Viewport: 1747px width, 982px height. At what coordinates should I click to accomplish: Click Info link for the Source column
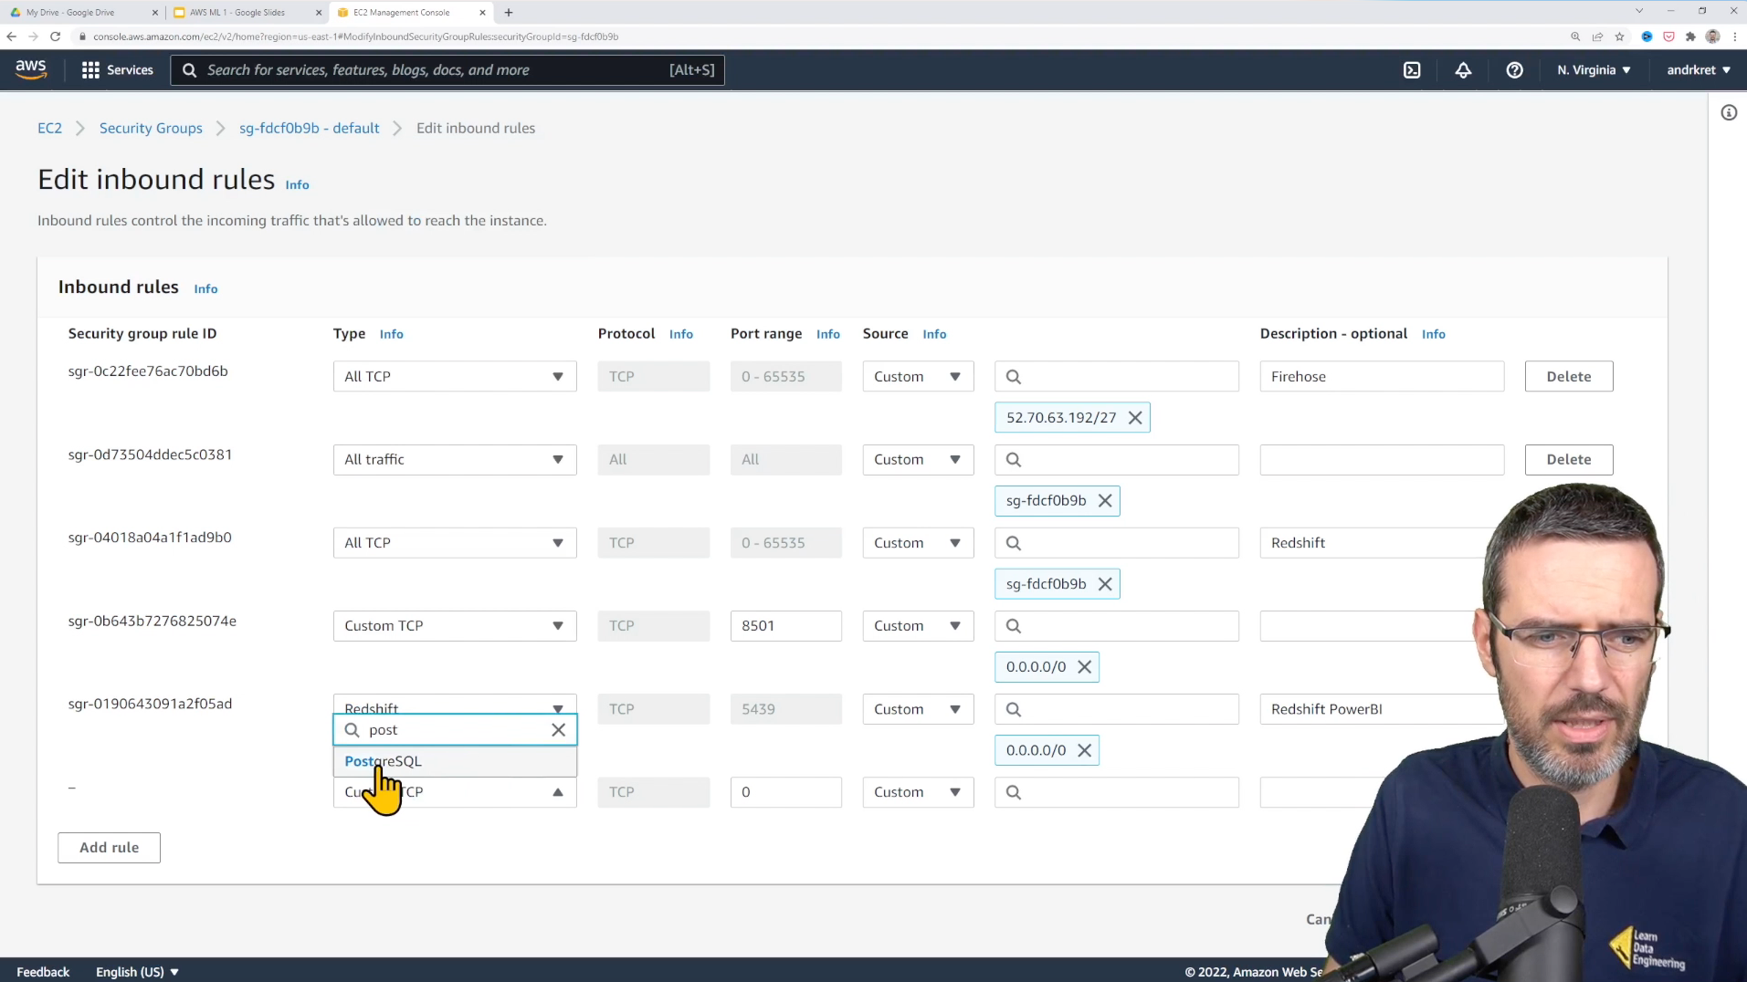pyautogui.click(x=934, y=335)
